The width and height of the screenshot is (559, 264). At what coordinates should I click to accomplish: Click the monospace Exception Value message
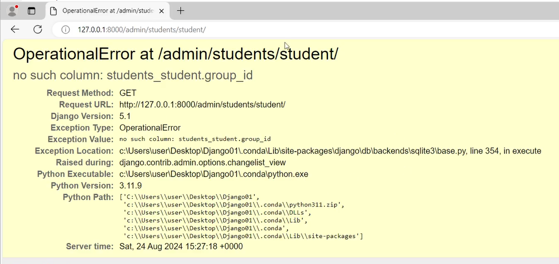click(195, 139)
